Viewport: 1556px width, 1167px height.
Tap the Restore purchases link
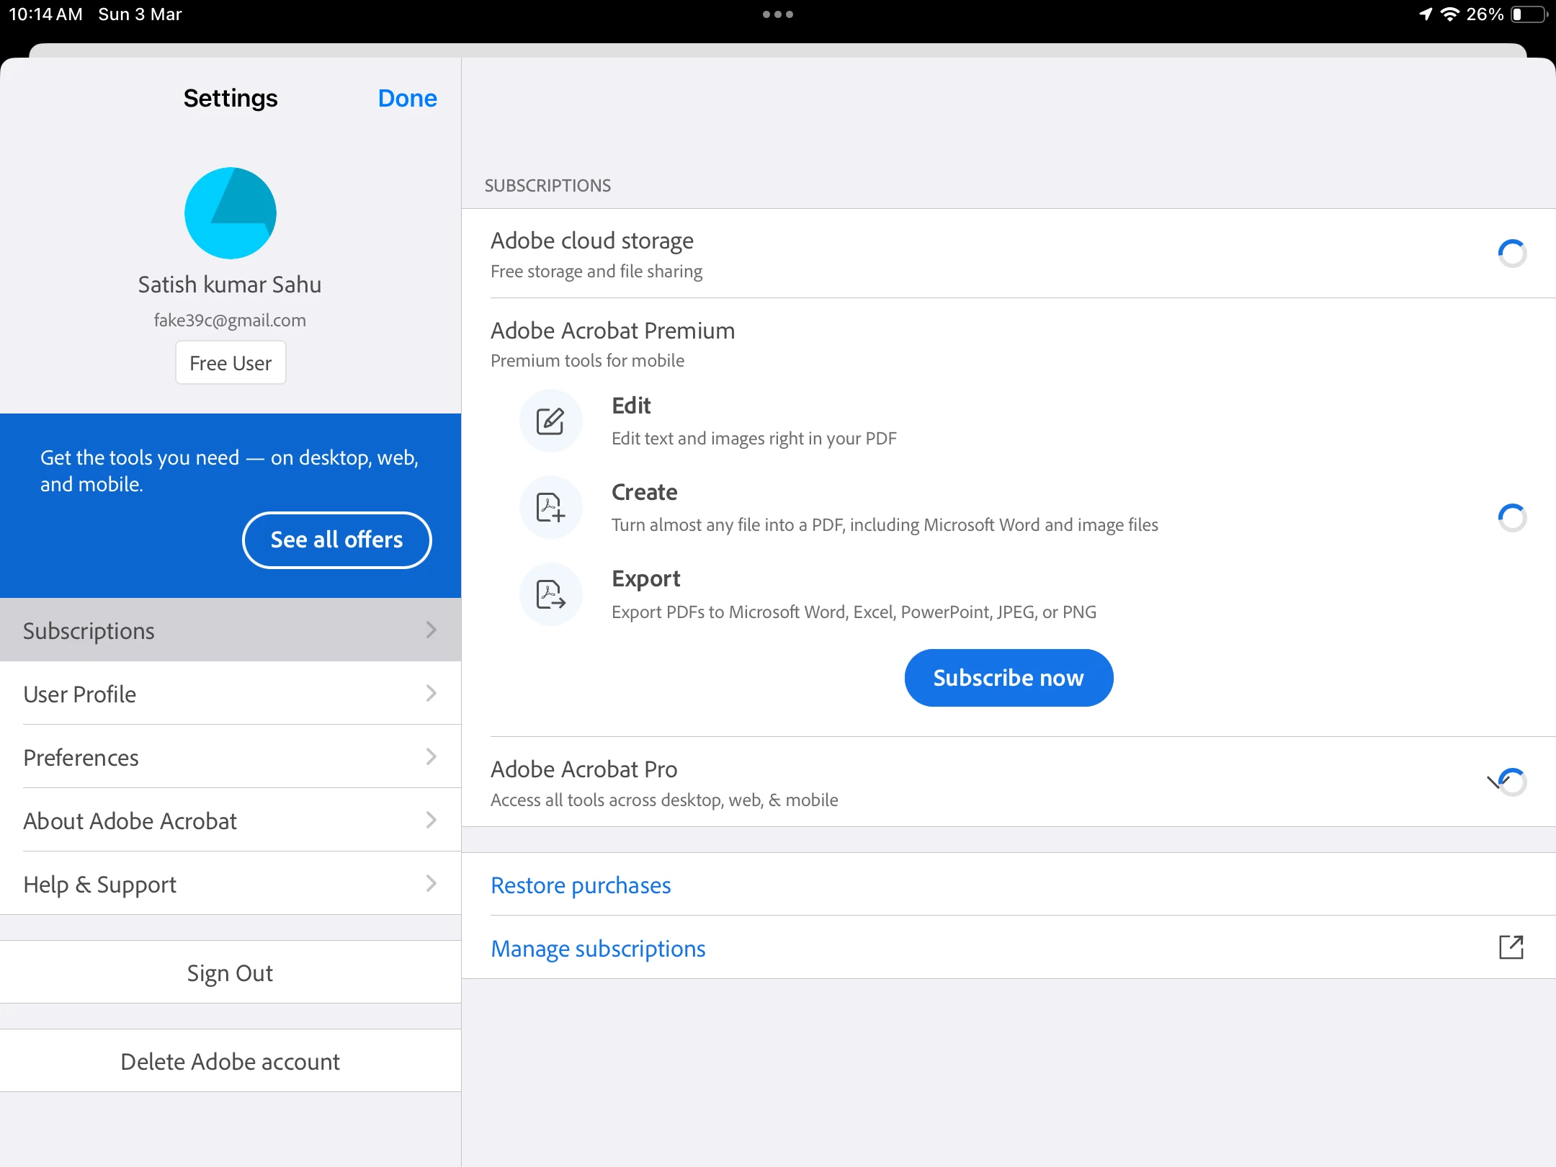[581, 885]
